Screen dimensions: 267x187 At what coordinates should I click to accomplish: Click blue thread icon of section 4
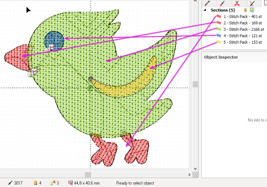(219, 36)
